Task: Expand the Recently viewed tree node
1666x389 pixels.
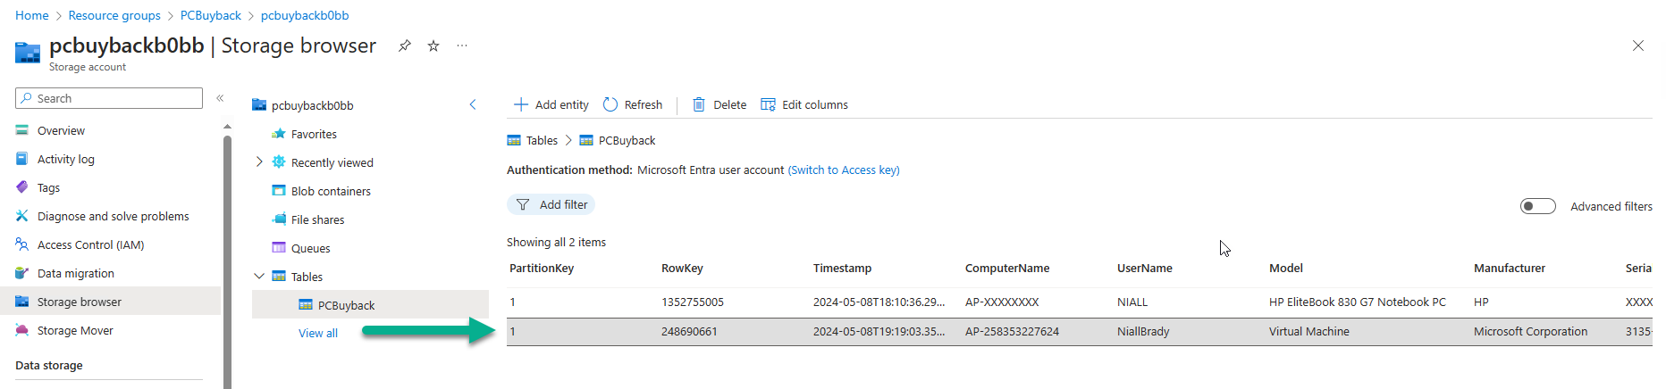Action: [259, 161]
